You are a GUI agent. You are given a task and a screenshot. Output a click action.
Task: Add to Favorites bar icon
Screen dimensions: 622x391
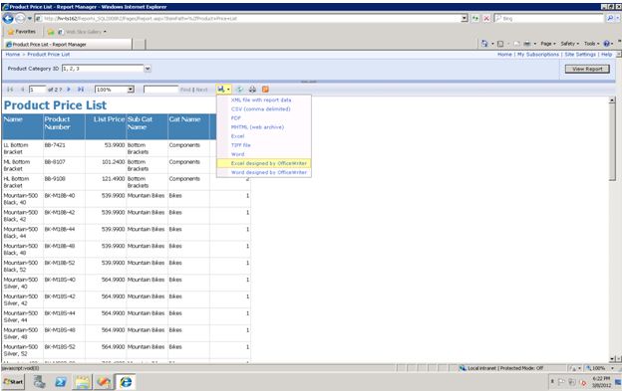click(x=51, y=32)
